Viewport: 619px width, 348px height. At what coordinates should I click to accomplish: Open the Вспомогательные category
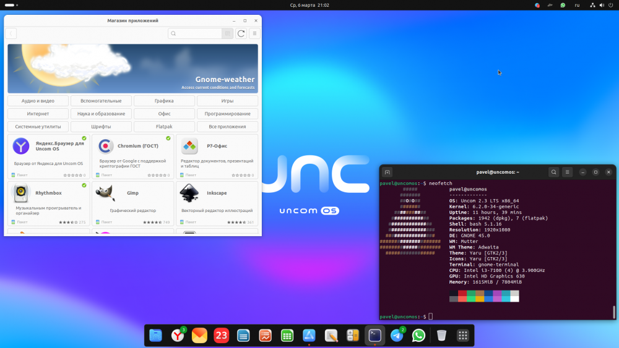pyautogui.click(x=101, y=101)
